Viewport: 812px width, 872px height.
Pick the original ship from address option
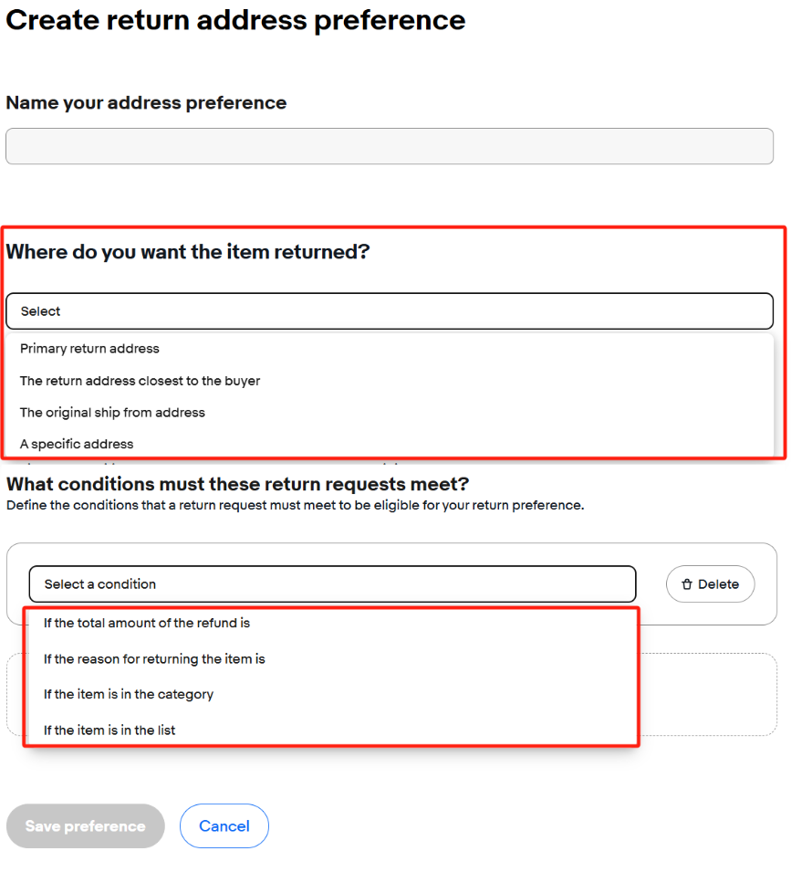tap(112, 413)
